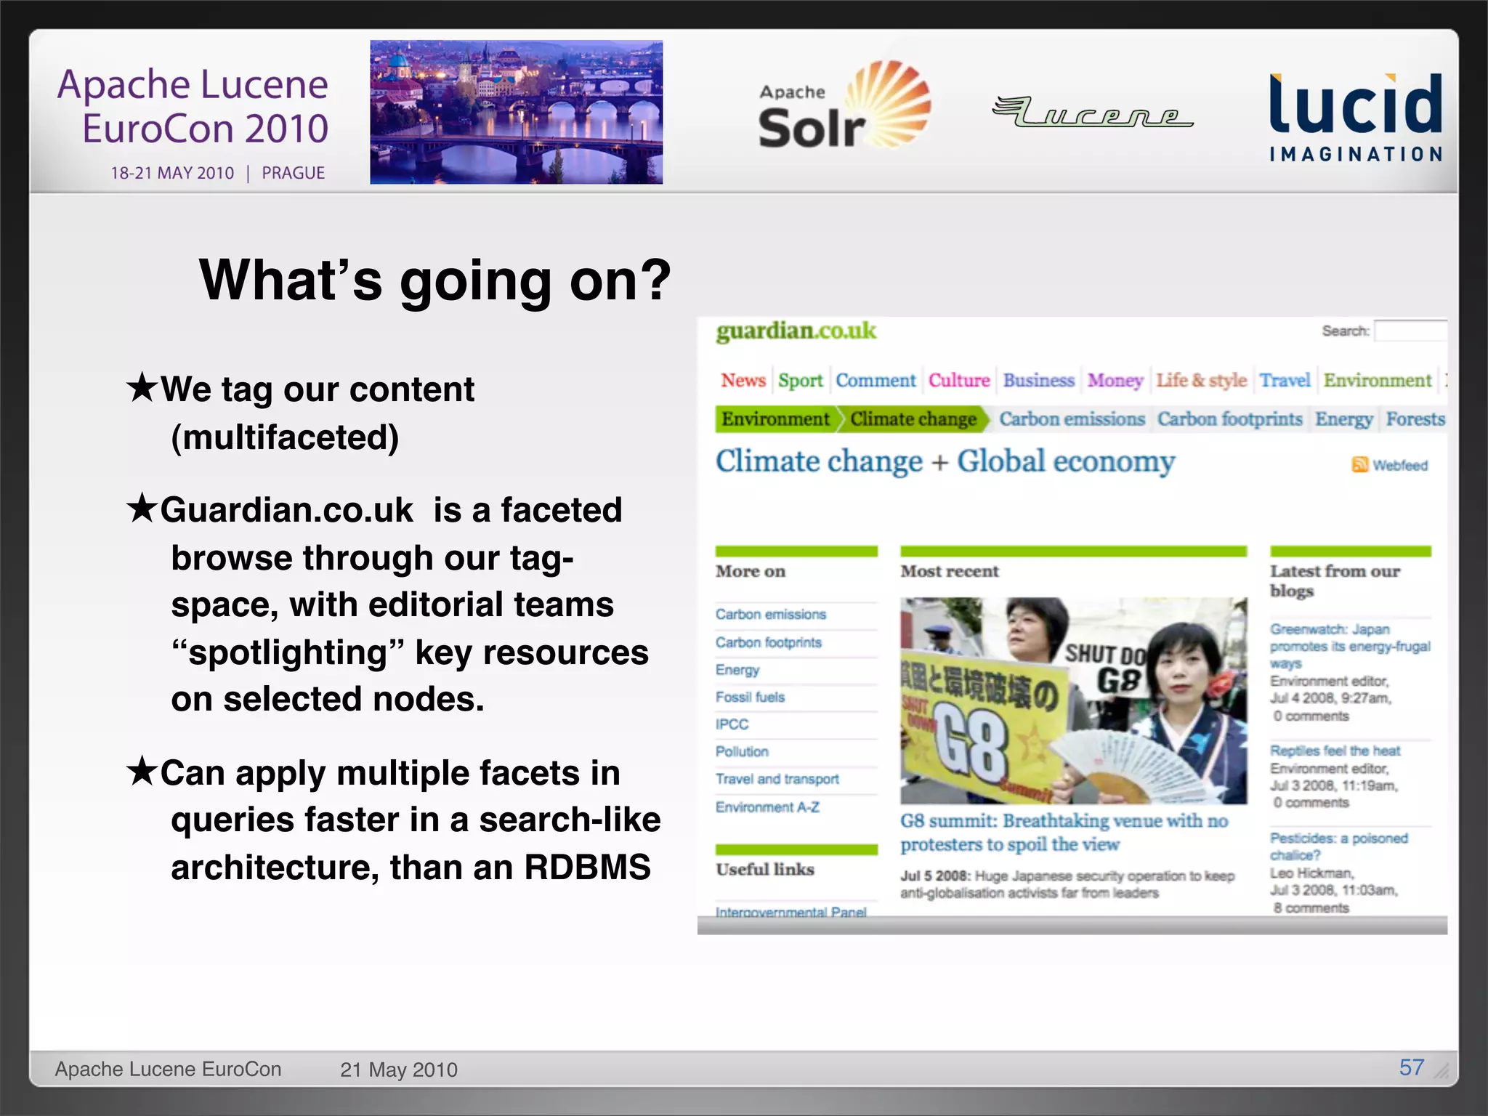Open Carbon emissions in More on list
Screen dimensions: 1488x1116
click(770, 615)
